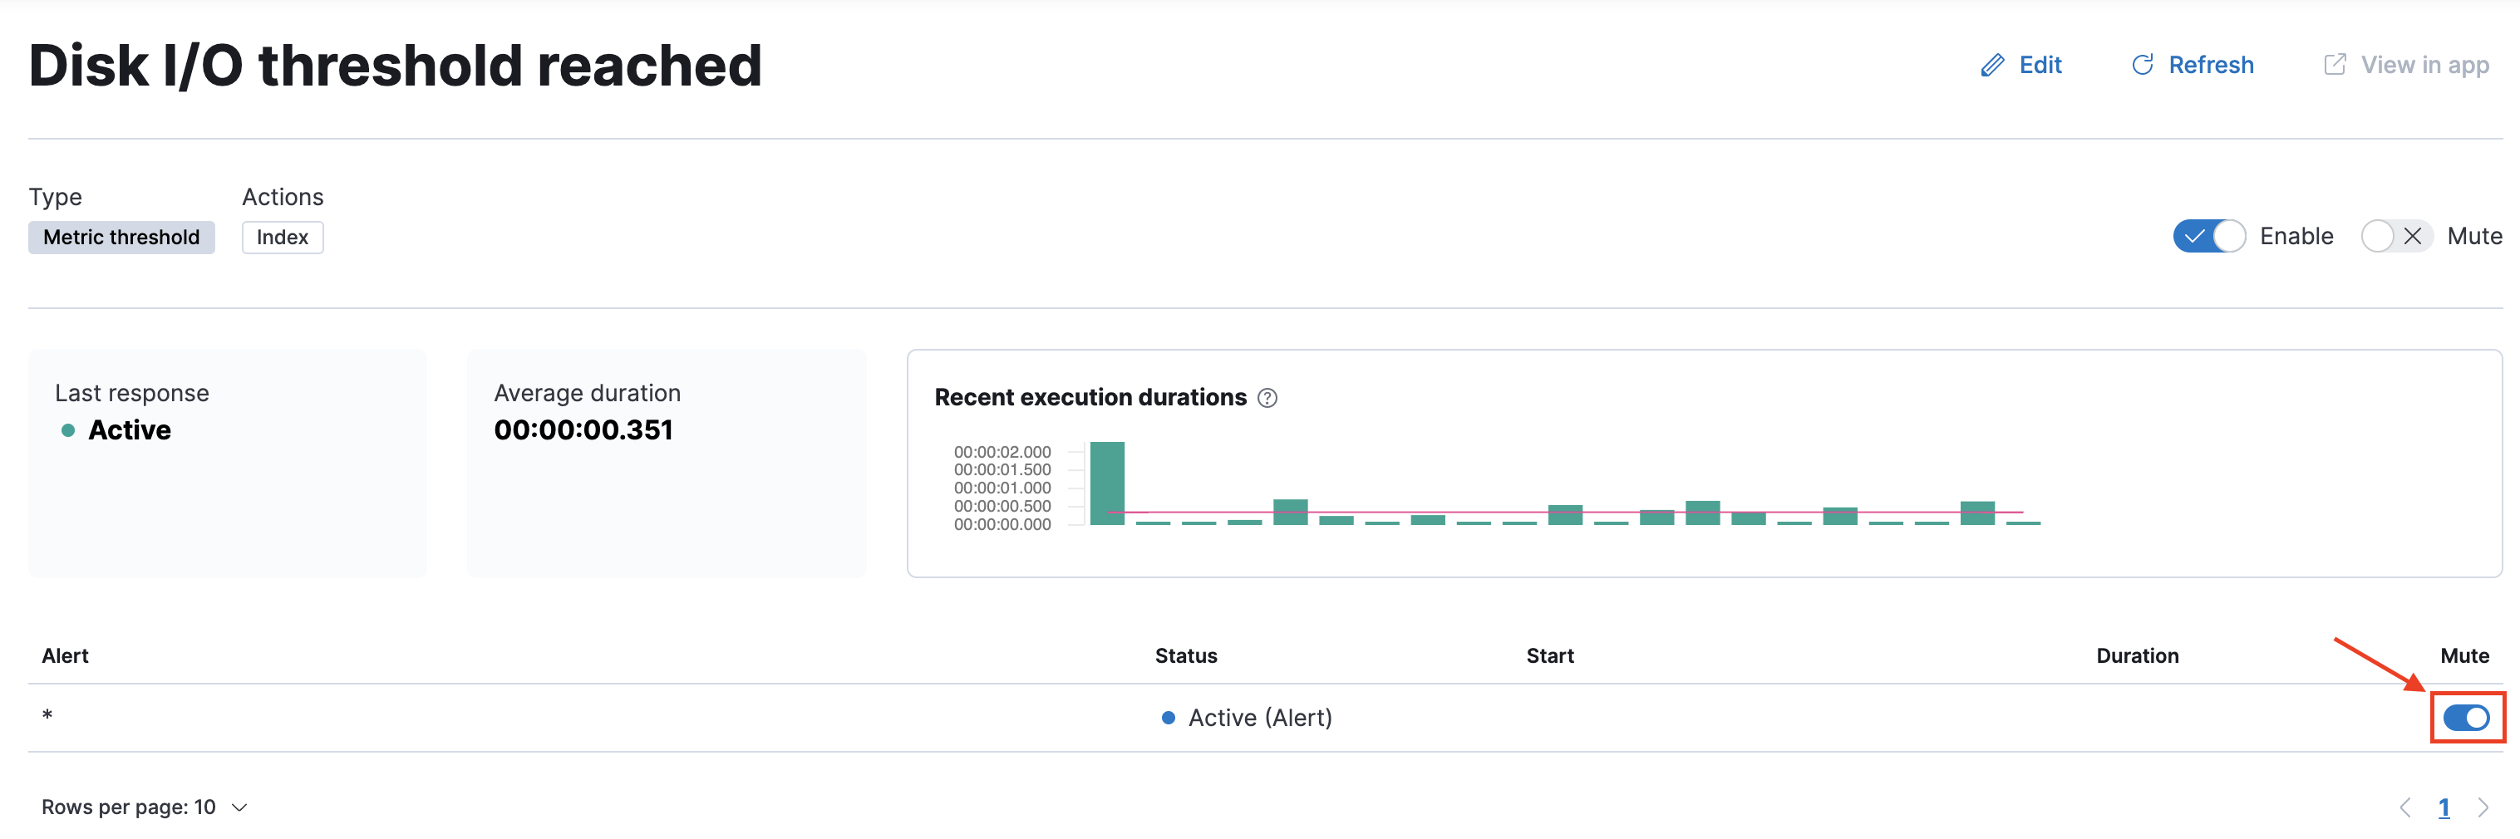This screenshot has height=839, width=2520.
Task: Click the Metric threshold type badge
Action: tap(121, 238)
